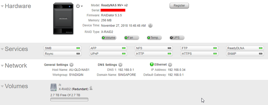The width and height of the screenshot is (268, 105).
Task: Click the volume info icon beside Redundant
Action: [91, 88]
